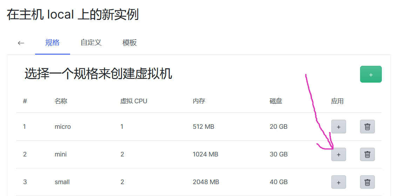399x196 pixels.
Task: Delete the small flavor with trash icon
Action: 367,182
